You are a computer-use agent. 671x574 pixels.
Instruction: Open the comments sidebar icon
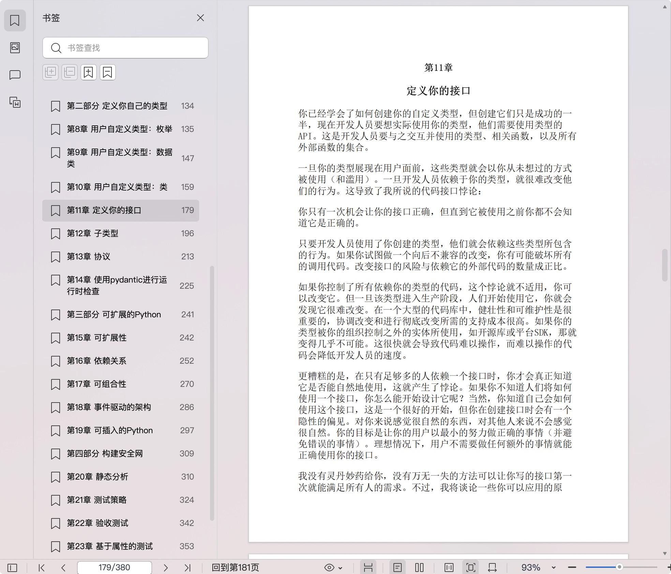click(x=15, y=75)
